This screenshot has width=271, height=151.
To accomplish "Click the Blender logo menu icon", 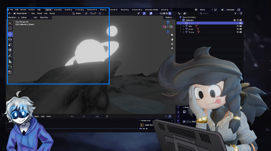I will (8, 10).
